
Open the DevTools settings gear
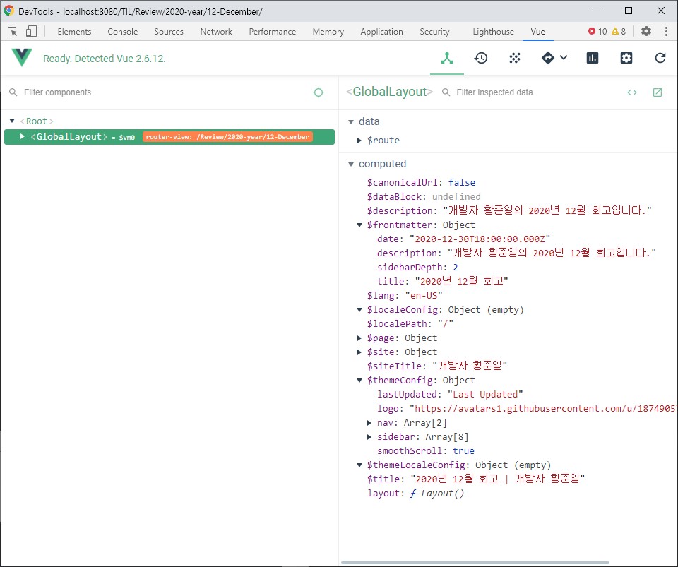(646, 31)
